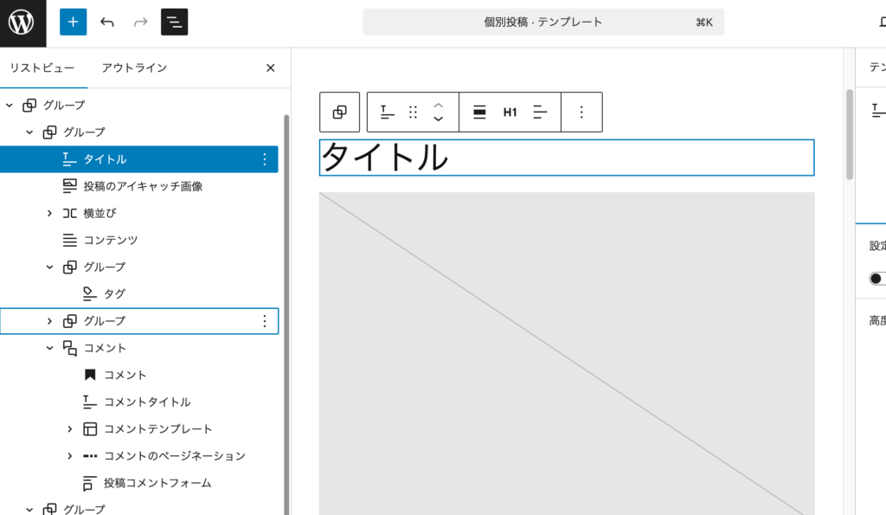Viewport: 886px width, 515px height.
Task: Click the undo arrow icon
Action: click(x=107, y=23)
